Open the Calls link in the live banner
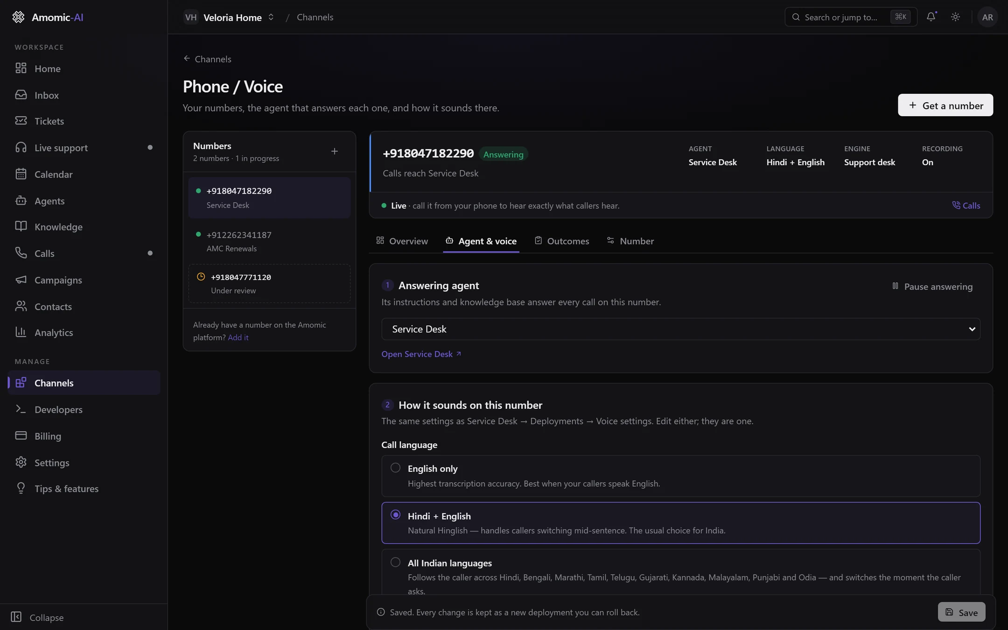The height and width of the screenshot is (630, 1008). tap(966, 206)
